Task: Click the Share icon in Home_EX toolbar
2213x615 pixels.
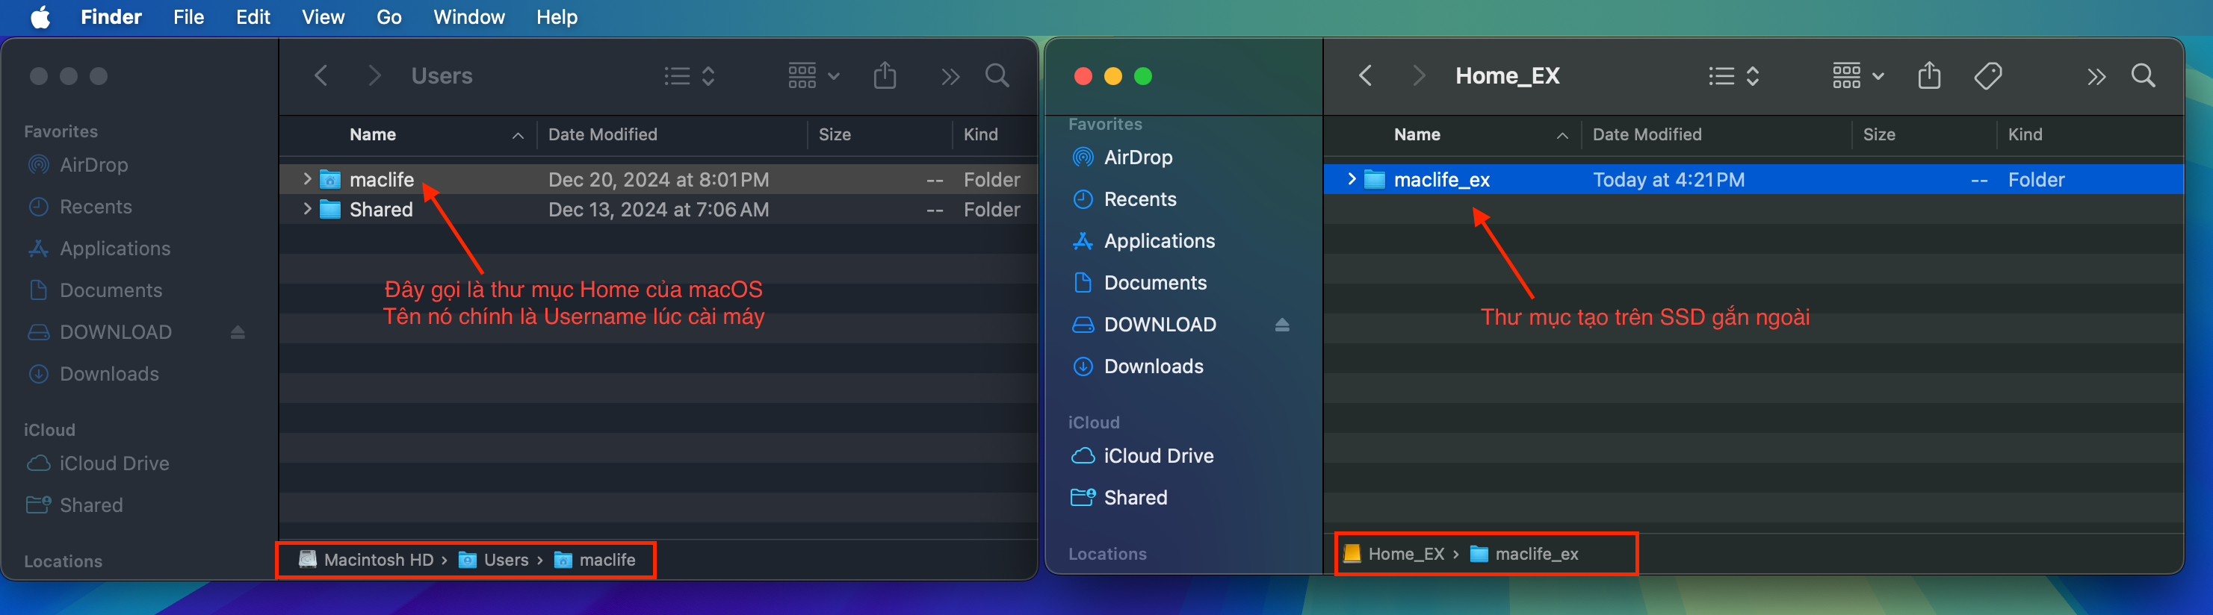Action: [1928, 76]
